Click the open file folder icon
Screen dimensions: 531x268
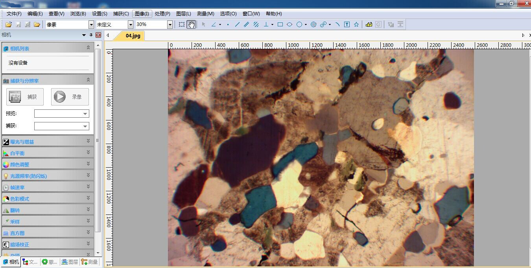(x=8, y=24)
